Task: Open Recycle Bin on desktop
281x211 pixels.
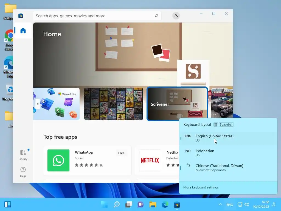Action: pyautogui.click(x=8, y=92)
